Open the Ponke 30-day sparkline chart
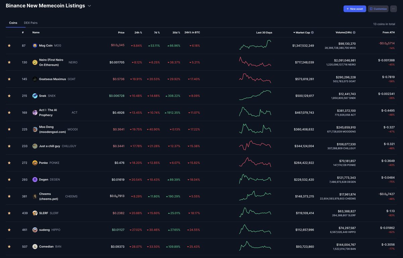The height and width of the screenshot is (258, 403). [255, 162]
